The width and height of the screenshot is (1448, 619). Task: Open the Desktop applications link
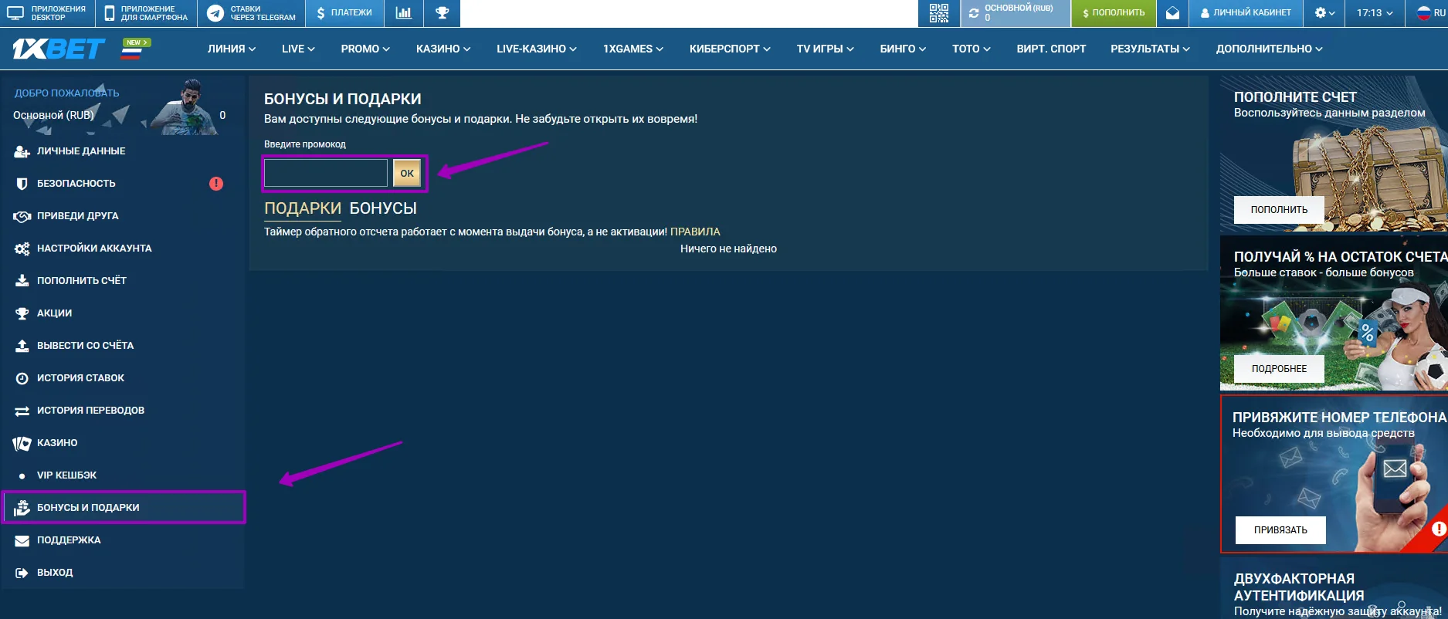click(x=47, y=13)
